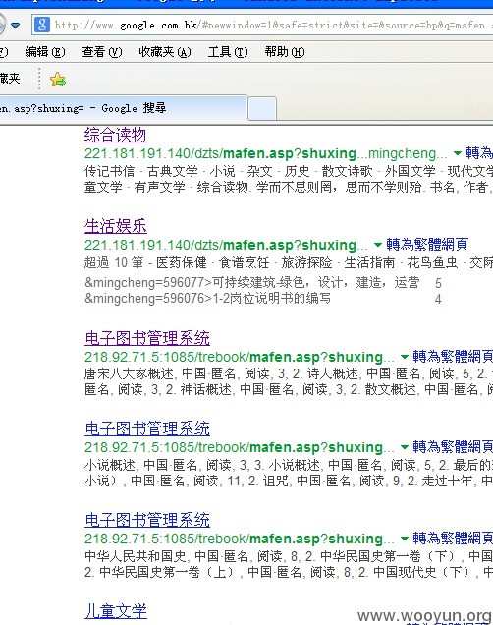
Task: Click the snippet 超過 10 筆 text
Action: (114, 262)
